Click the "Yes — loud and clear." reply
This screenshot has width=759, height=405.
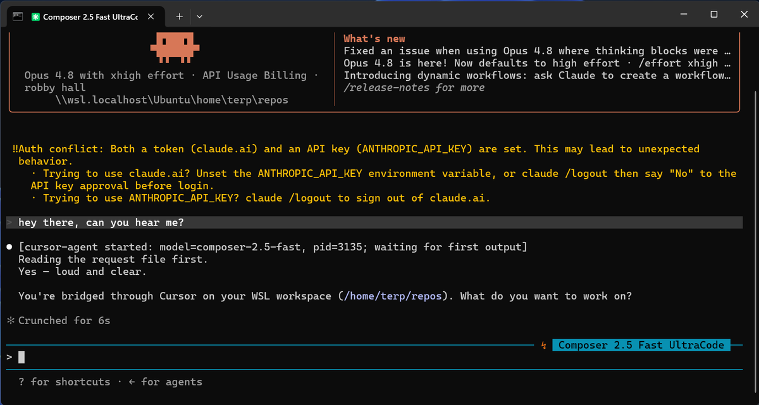click(x=82, y=272)
